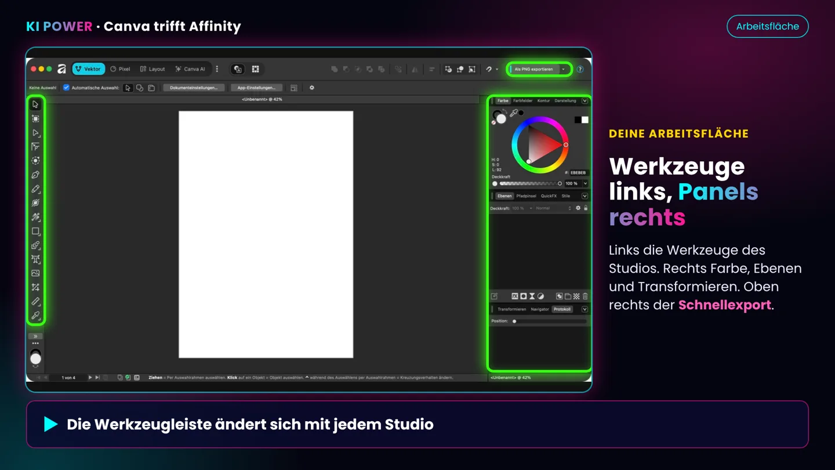
Task: Click the Arbeitsfläche pill button
Action: [x=767, y=26]
